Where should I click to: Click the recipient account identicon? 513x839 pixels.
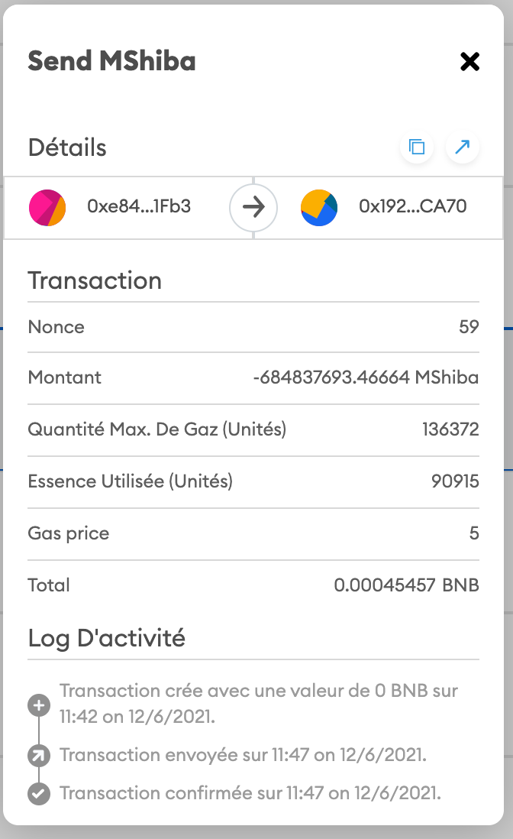319,207
